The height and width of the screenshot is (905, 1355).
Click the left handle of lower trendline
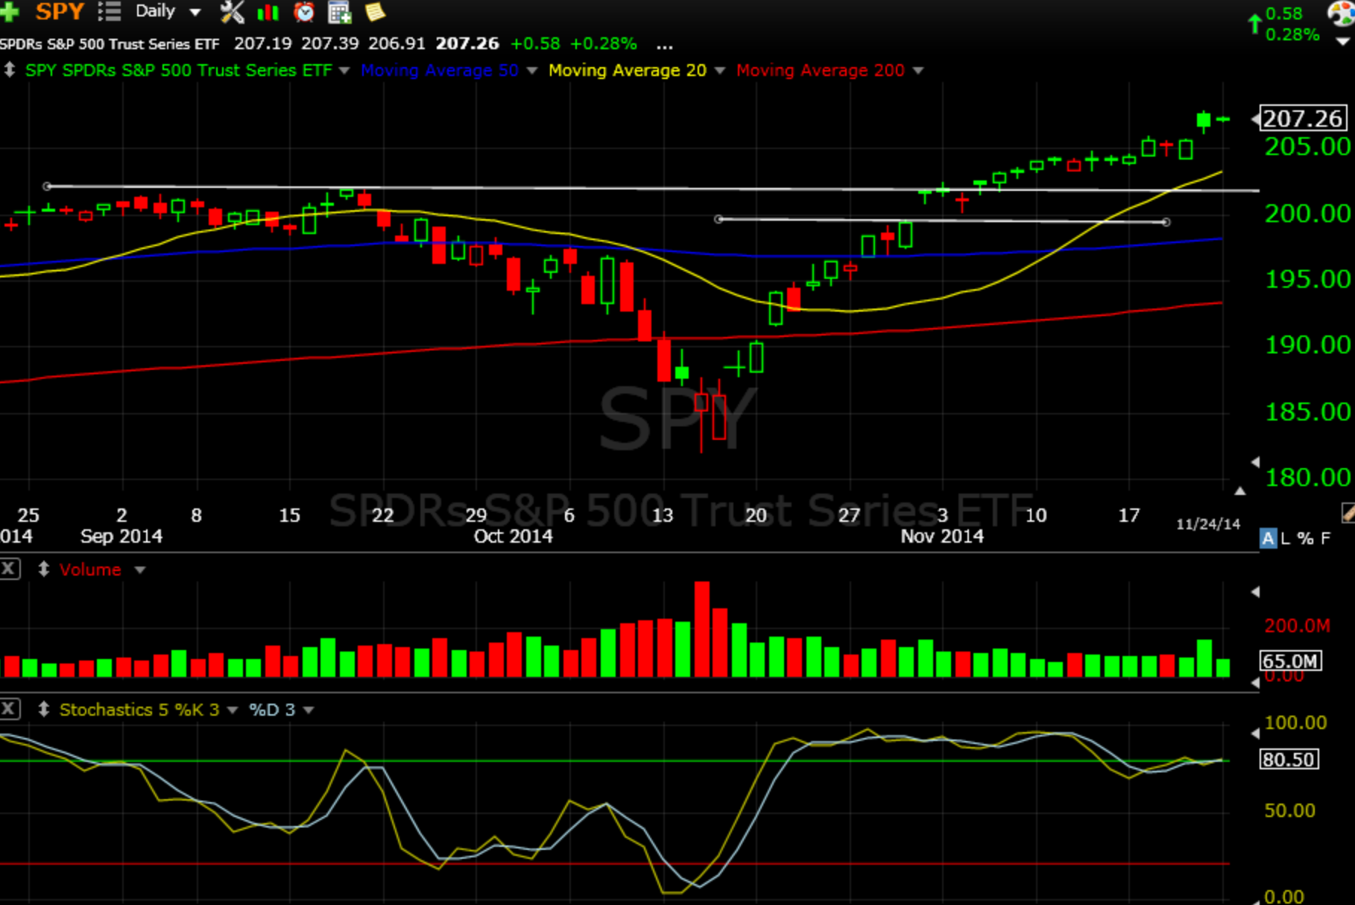coord(718,218)
